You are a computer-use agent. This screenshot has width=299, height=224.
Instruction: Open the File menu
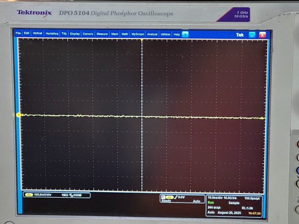[x=18, y=33]
